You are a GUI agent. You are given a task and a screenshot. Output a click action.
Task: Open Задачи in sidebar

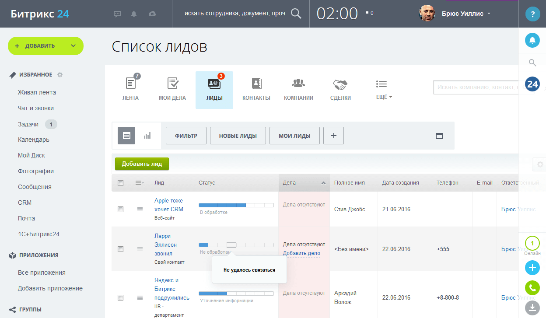point(28,125)
